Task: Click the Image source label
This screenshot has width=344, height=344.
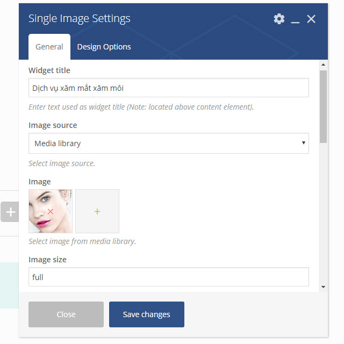Action: coord(53,125)
